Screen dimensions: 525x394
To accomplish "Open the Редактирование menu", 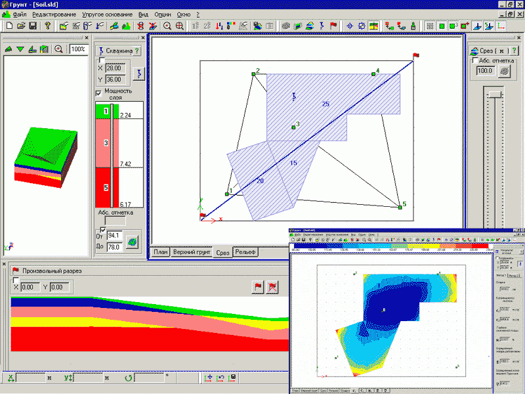I will (54, 14).
